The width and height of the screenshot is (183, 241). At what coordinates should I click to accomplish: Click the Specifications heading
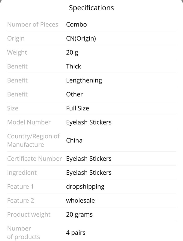91,8
